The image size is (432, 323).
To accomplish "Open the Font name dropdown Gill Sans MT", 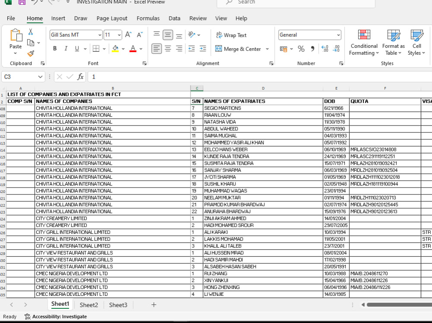I will 100,35.
